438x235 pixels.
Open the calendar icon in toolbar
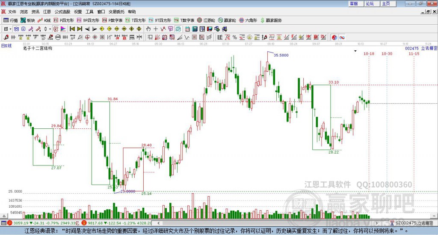[x=187, y=29]
